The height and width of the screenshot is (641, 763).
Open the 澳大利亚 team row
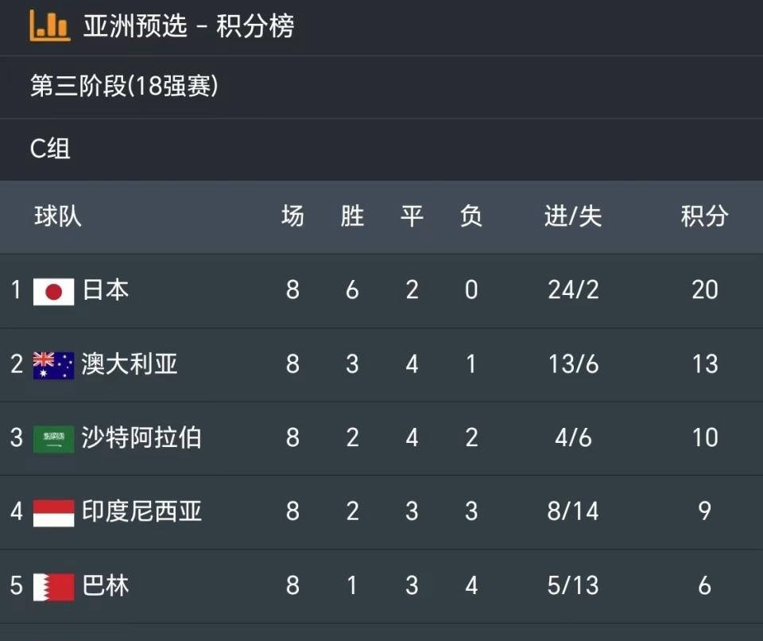(381, 365)
